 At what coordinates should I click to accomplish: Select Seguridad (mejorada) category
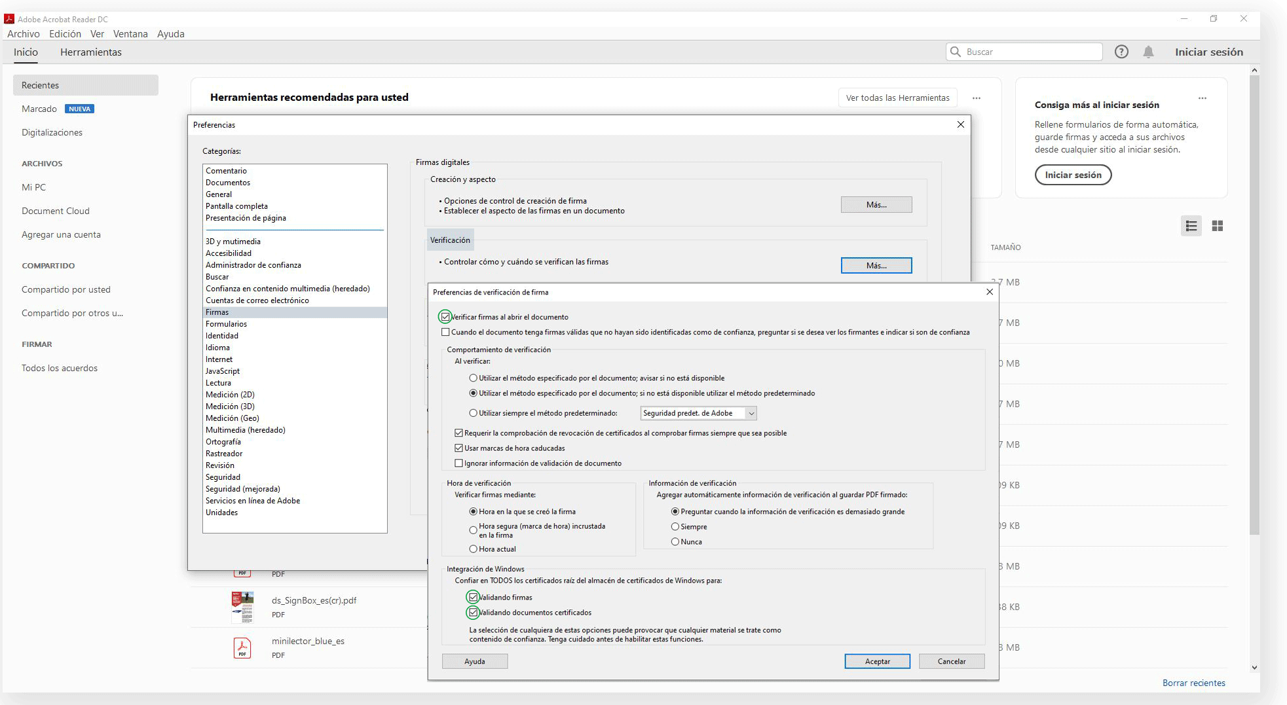click(295, 489)
